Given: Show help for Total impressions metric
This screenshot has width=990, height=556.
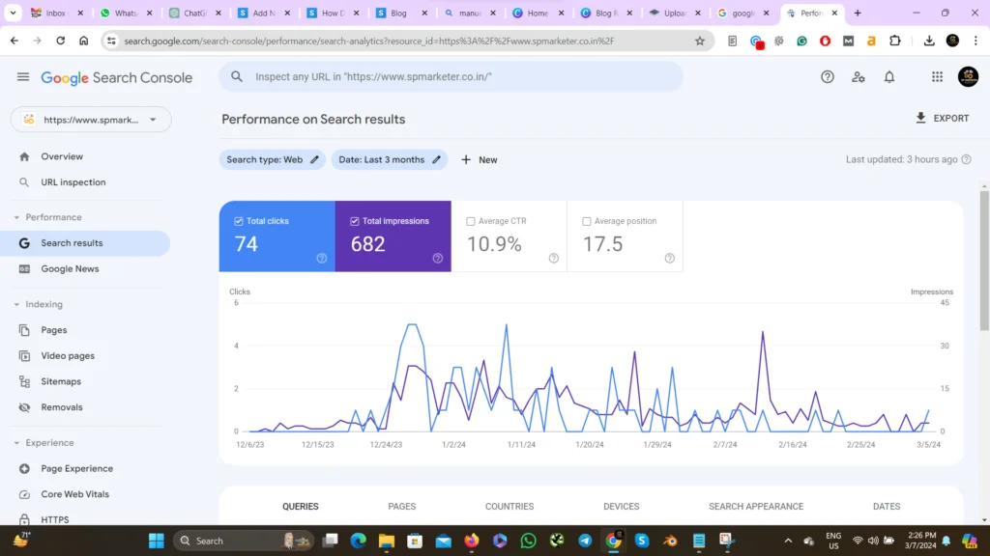Looking at the screenshot, I should pos(438,258).
